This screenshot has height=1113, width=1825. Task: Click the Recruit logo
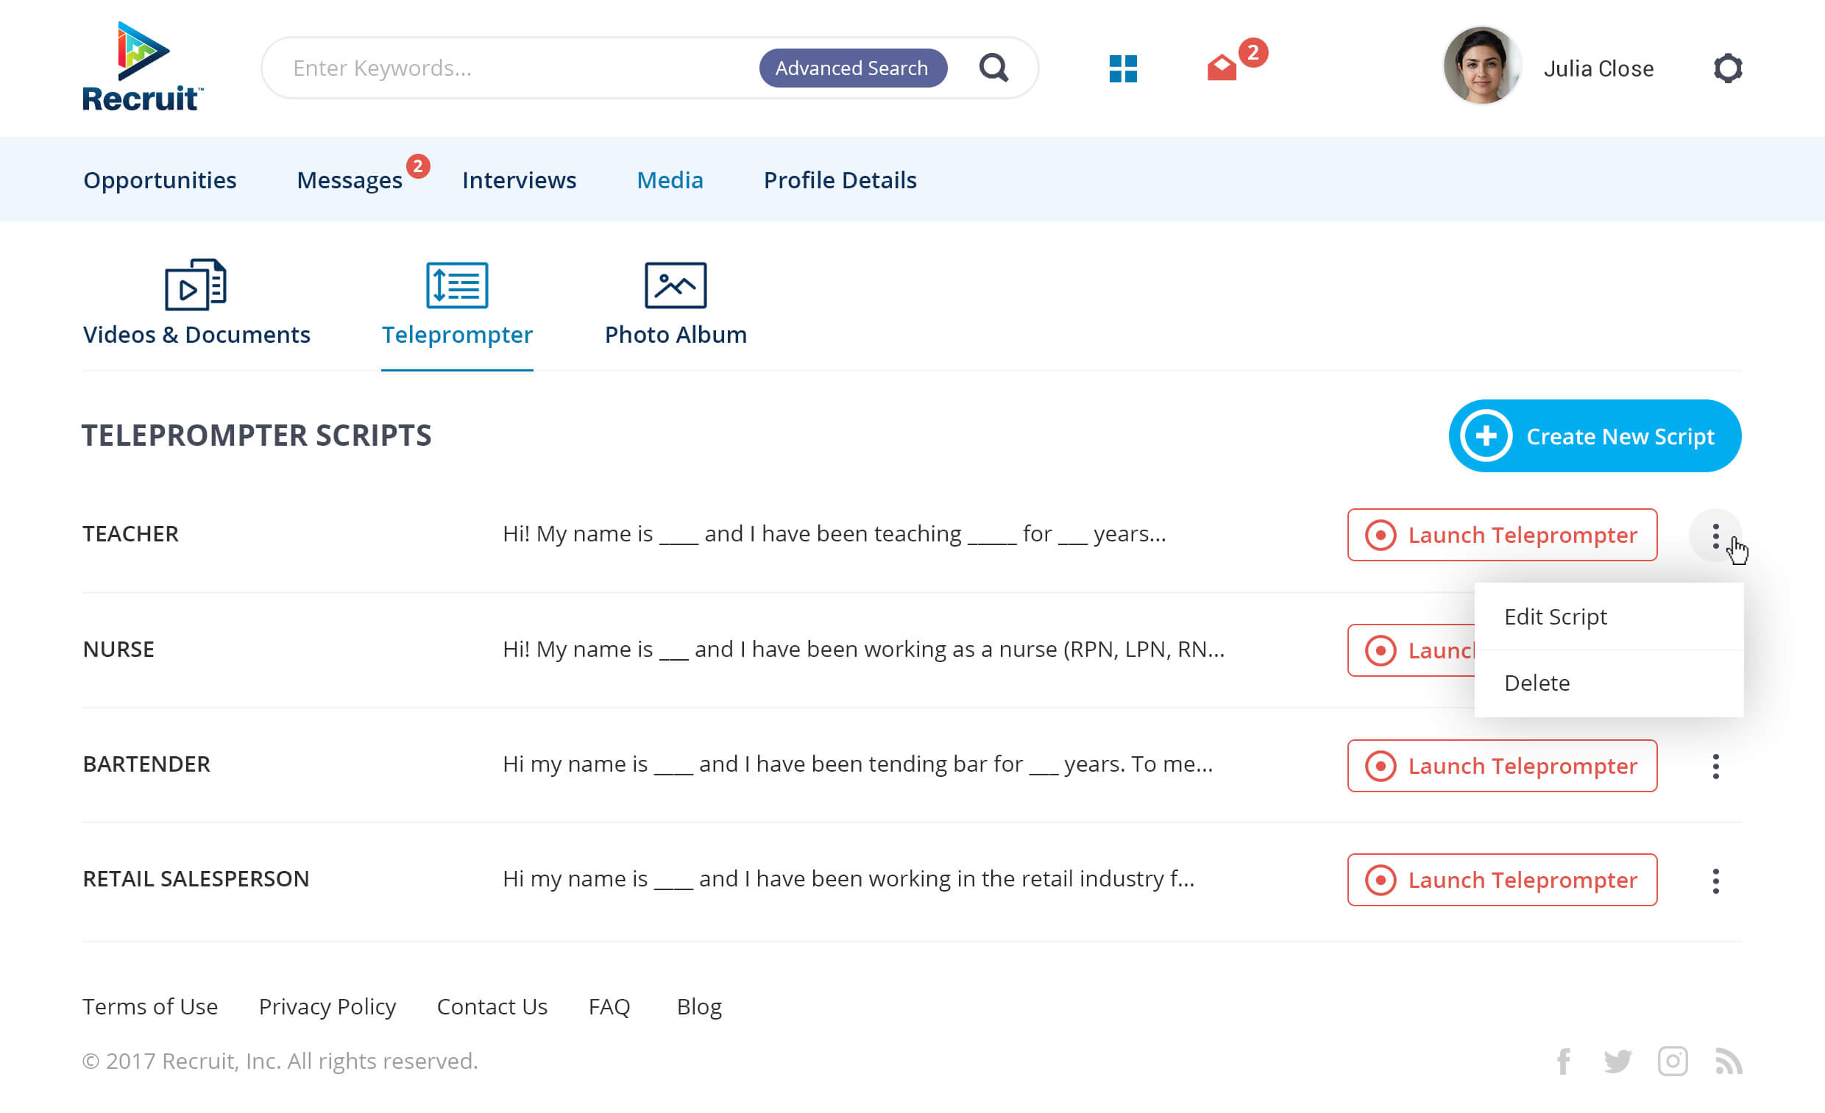[x=139, y=67]
